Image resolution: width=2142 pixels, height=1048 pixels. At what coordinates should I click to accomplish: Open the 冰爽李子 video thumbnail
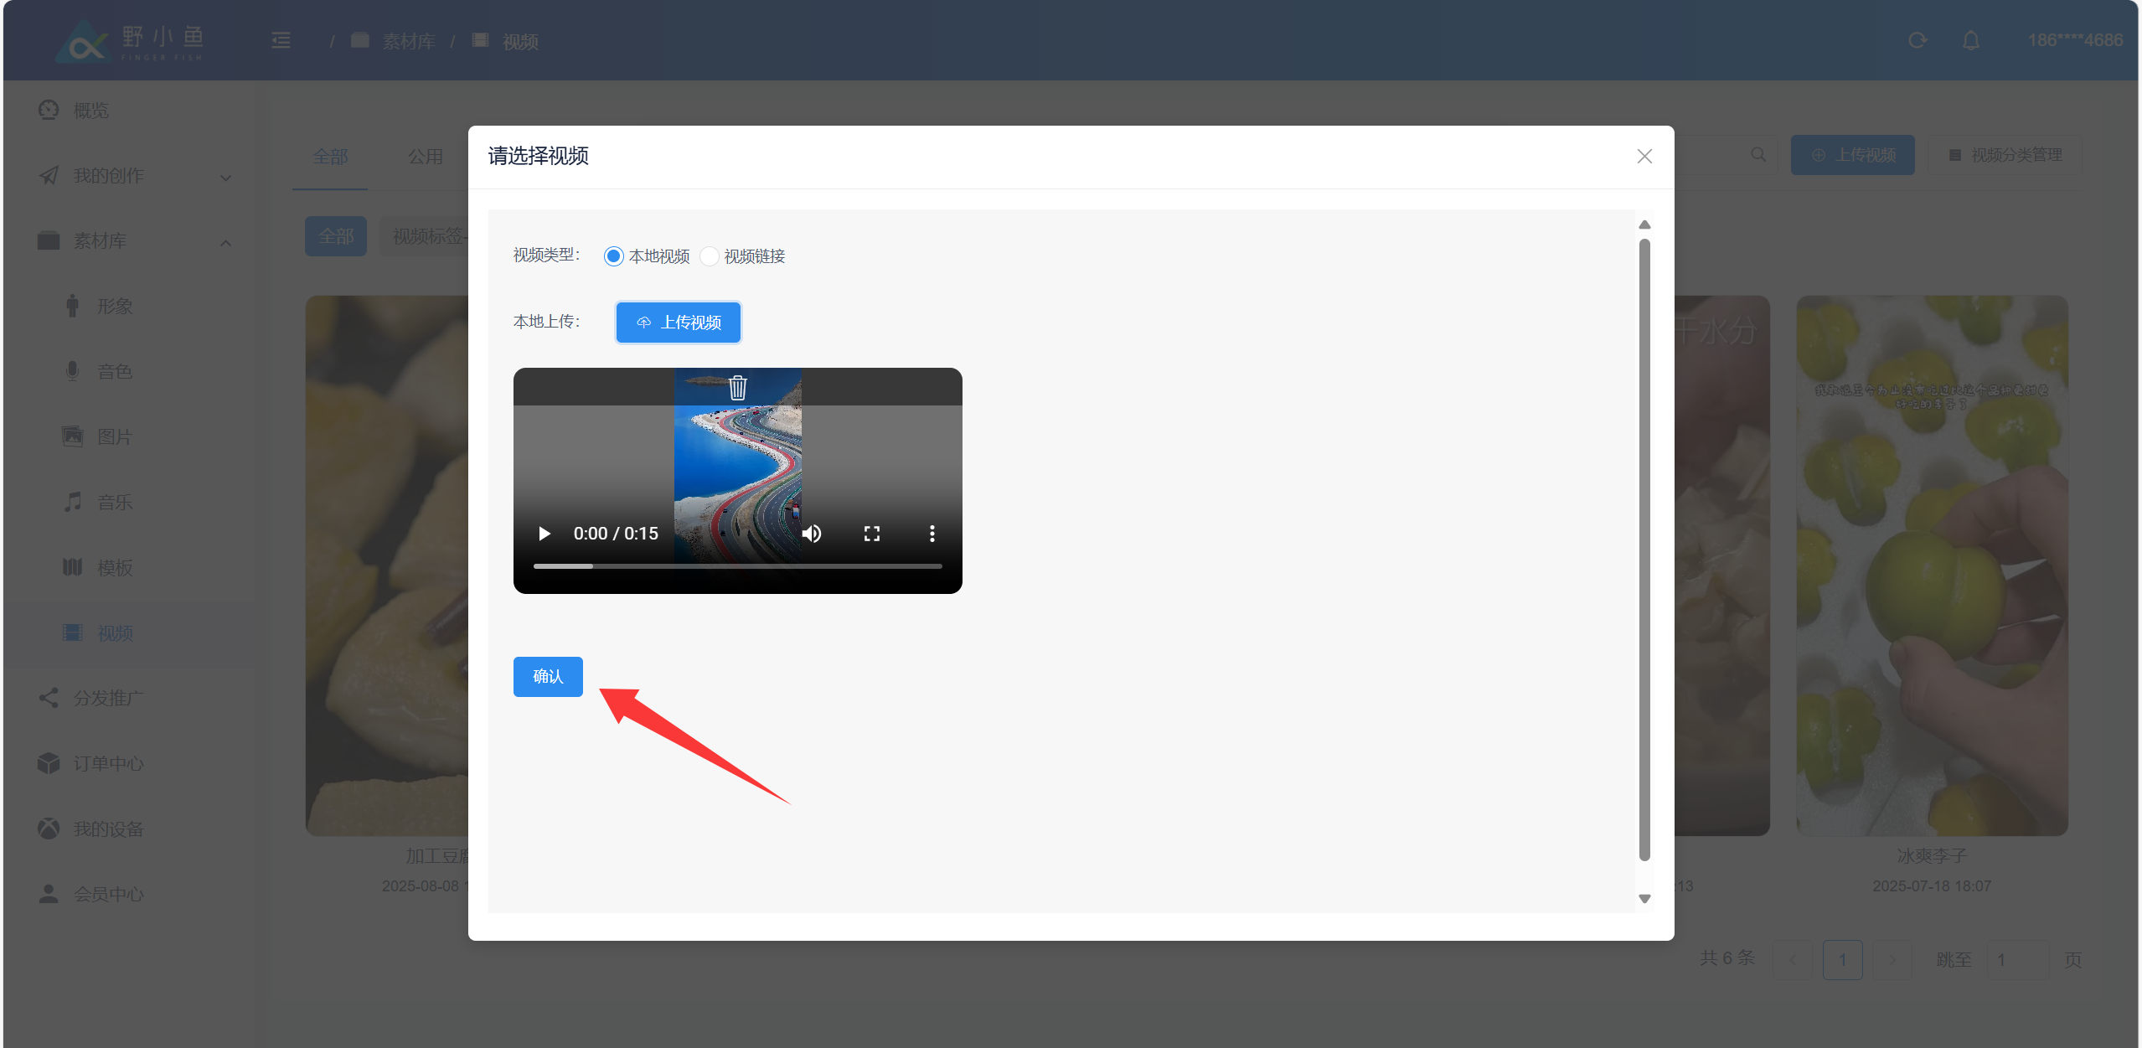coord(1932,565)
